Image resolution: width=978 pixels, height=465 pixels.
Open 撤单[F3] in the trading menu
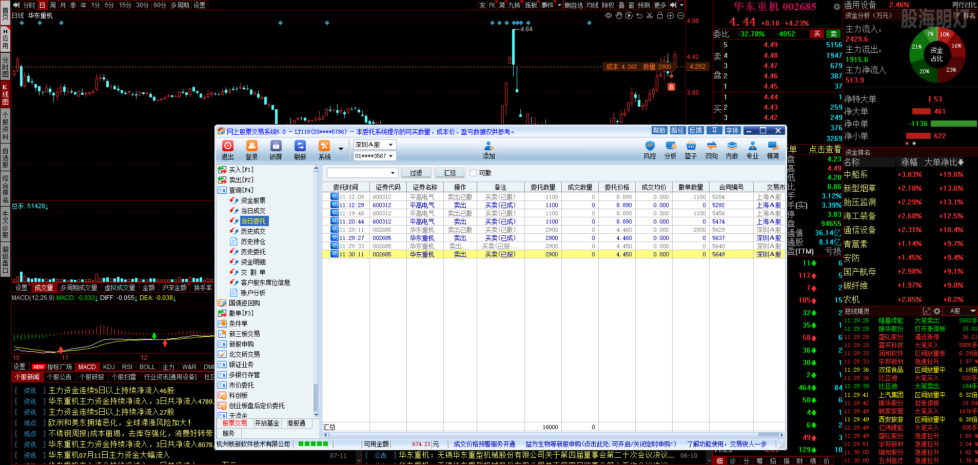(x=241, y=313)
